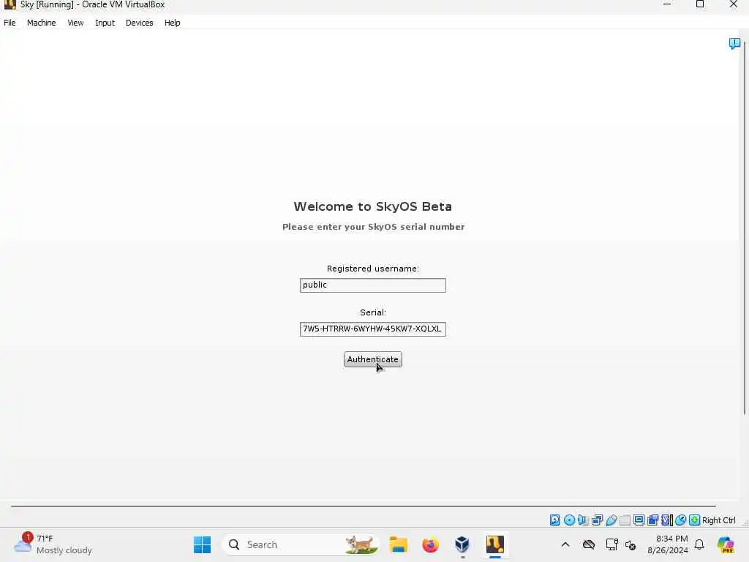Open File Explorer from the taskbar

[x=398, y=544]
